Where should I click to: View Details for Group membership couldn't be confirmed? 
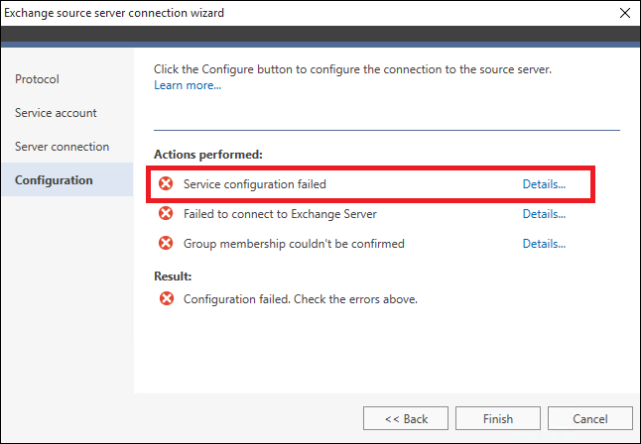(x=544, y=244)
